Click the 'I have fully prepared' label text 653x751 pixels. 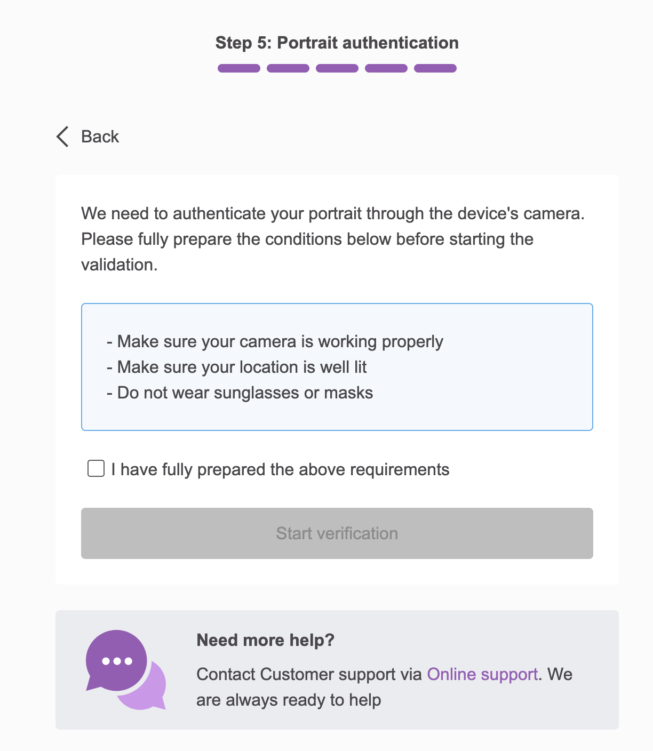280,469
